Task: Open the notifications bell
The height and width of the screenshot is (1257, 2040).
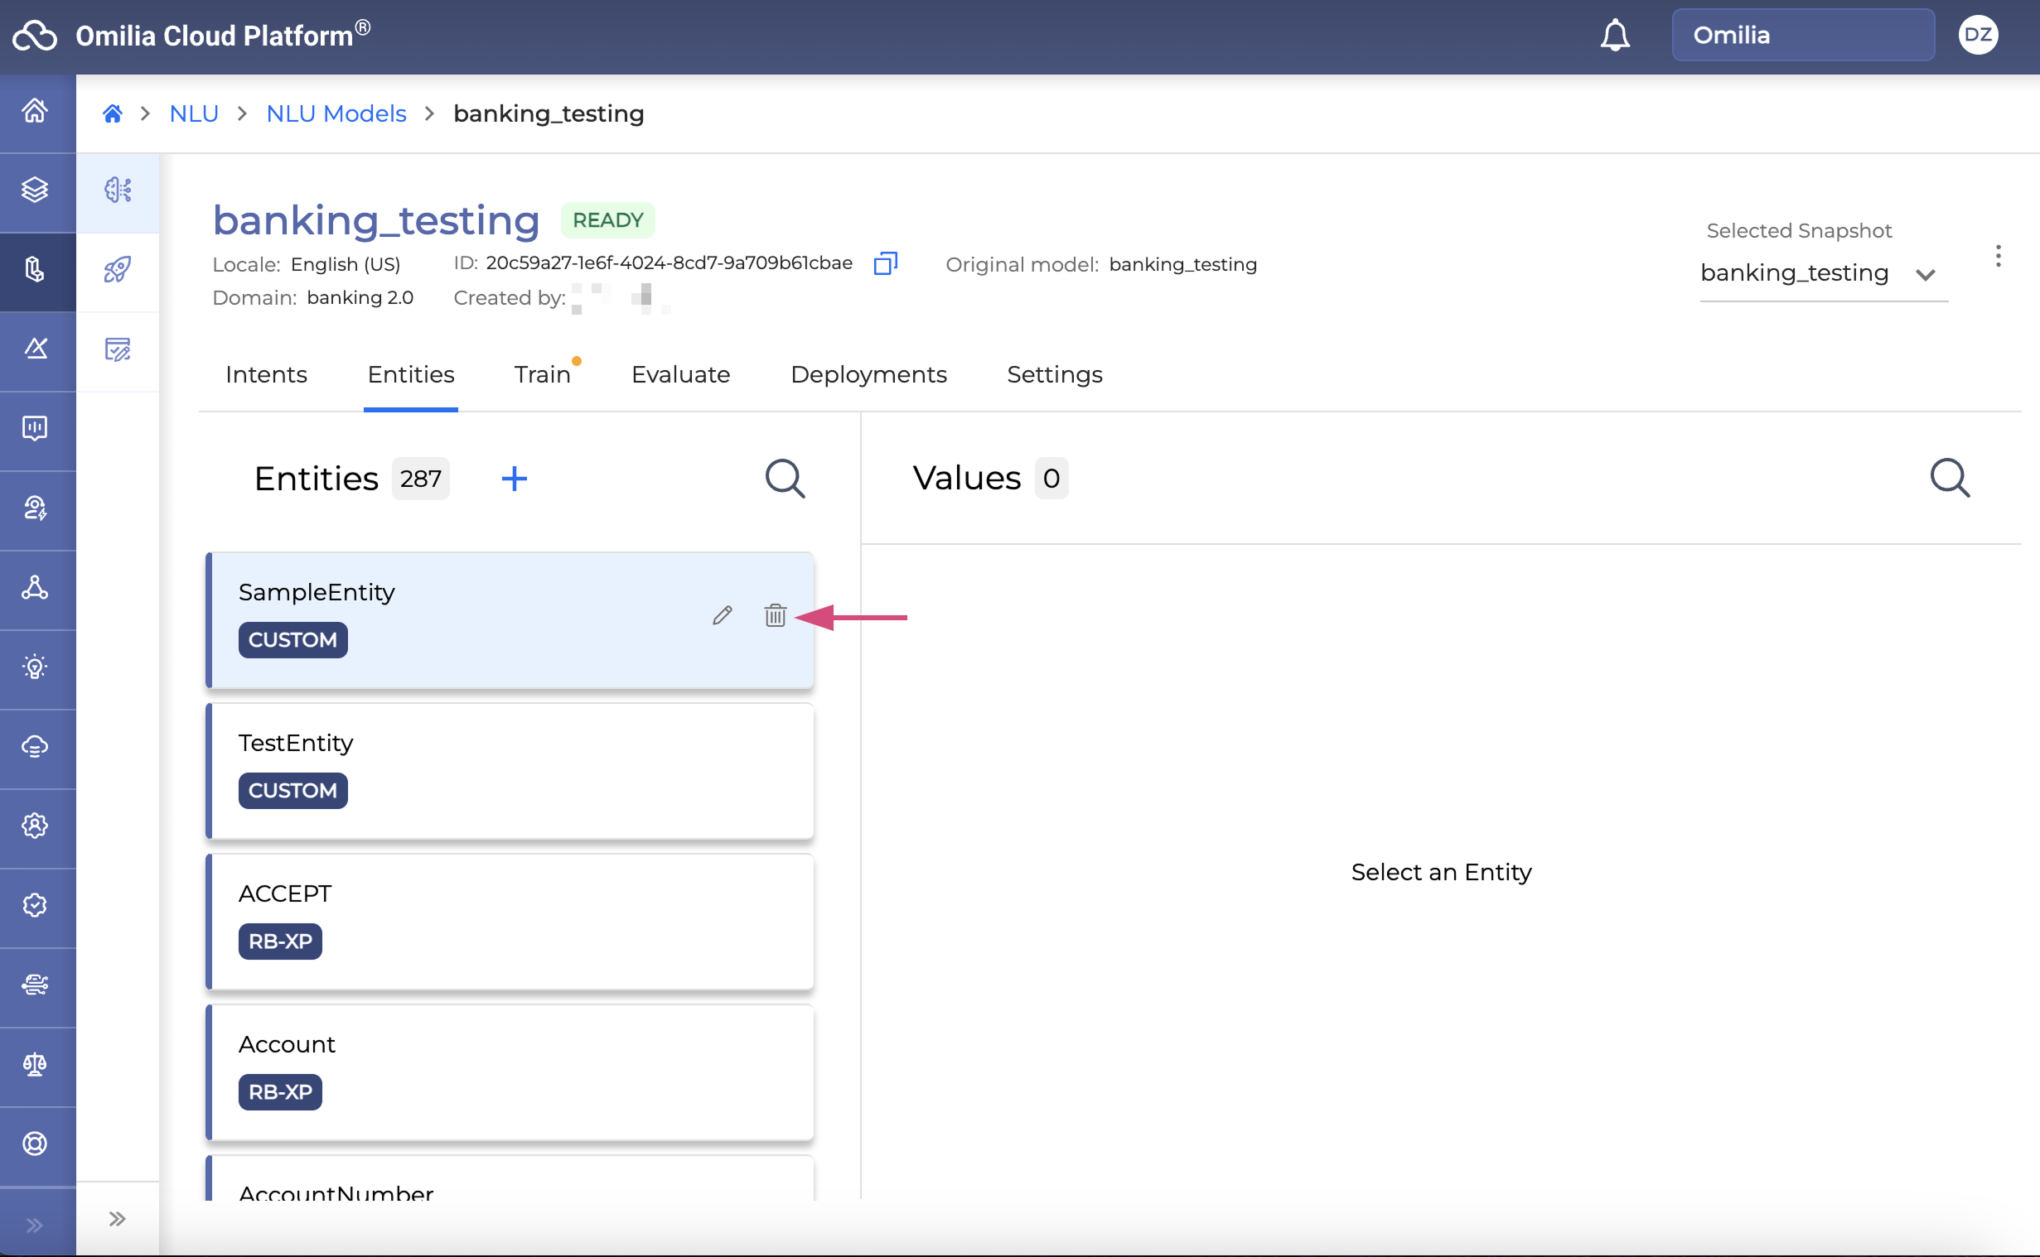Action: [1614, 35]
